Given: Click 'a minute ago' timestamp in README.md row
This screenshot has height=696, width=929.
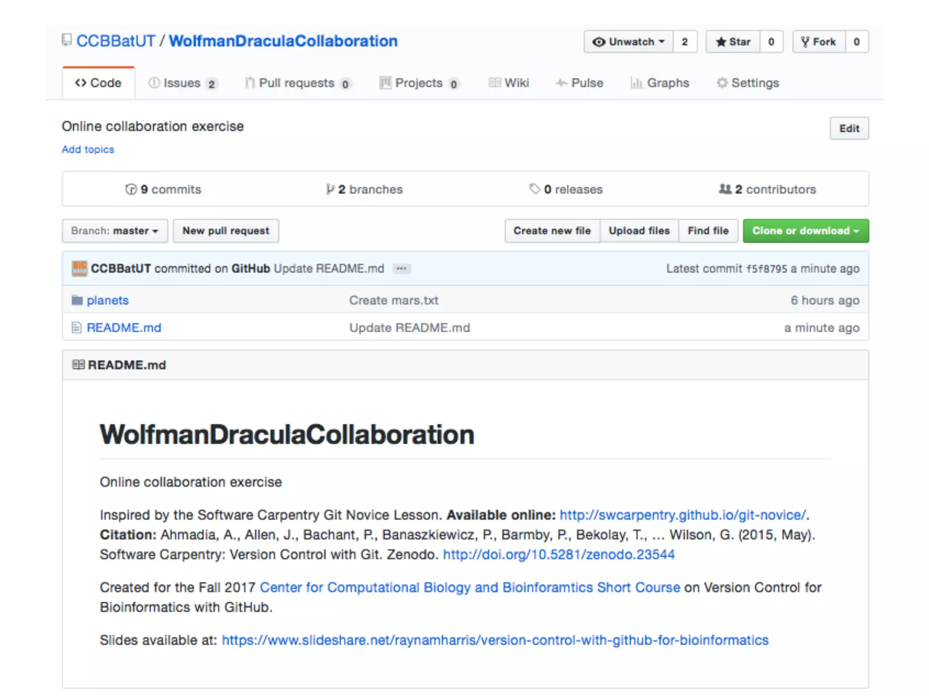Looking at the screenshot, I should 822,328.
